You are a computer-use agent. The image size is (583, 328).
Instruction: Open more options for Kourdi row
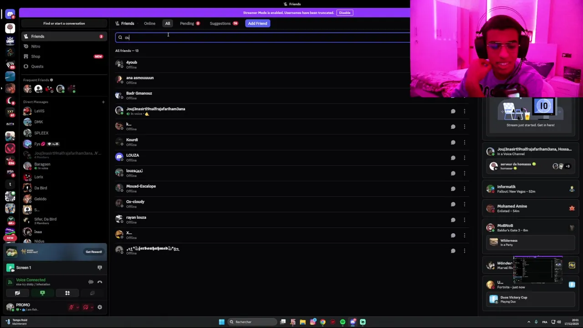(464, 142)
